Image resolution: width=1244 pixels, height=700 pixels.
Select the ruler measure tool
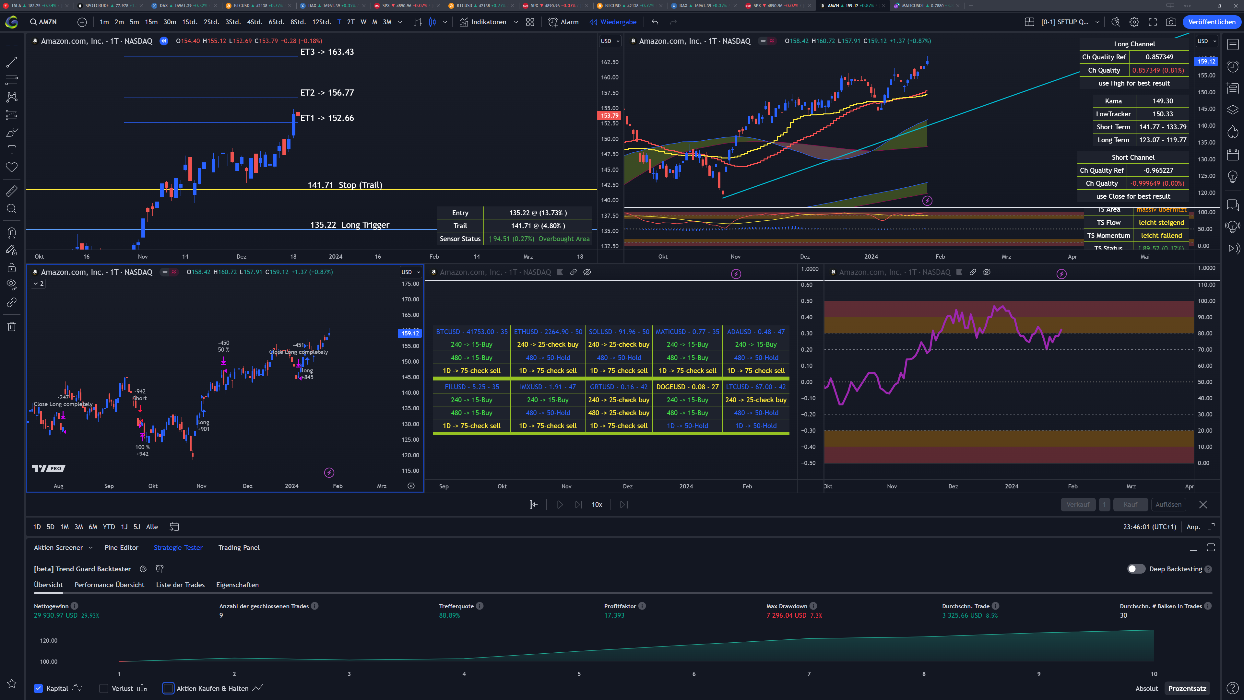[12, 191]
